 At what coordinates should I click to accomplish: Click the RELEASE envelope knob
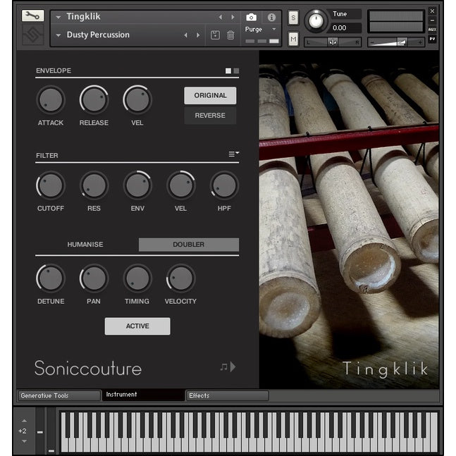pos(94,100)
